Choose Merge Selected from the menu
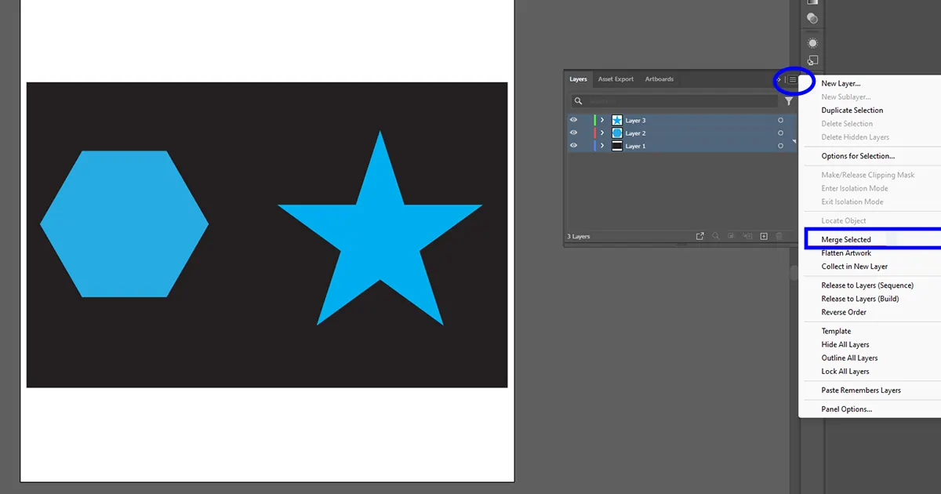This screenshot has height=494, width=941. [845, 239]
